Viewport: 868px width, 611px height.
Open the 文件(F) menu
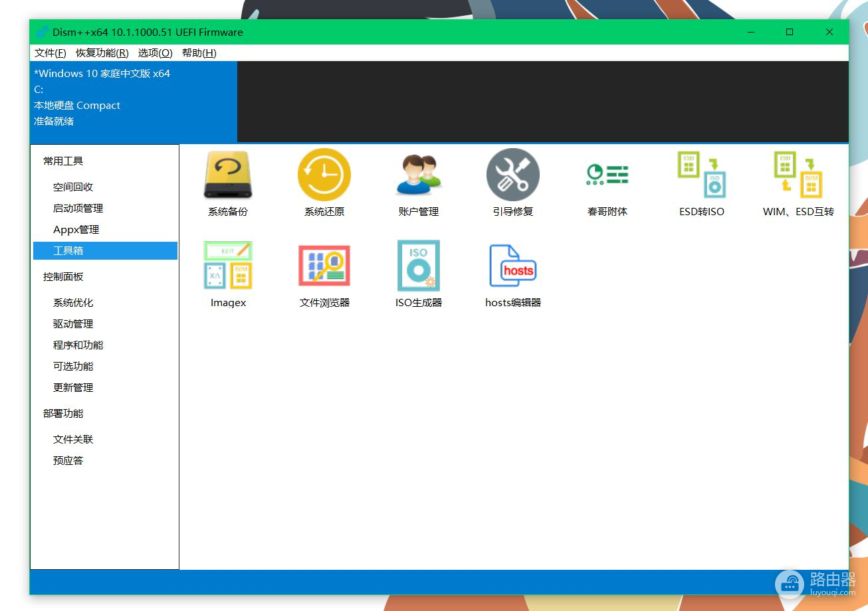(51, 53)
